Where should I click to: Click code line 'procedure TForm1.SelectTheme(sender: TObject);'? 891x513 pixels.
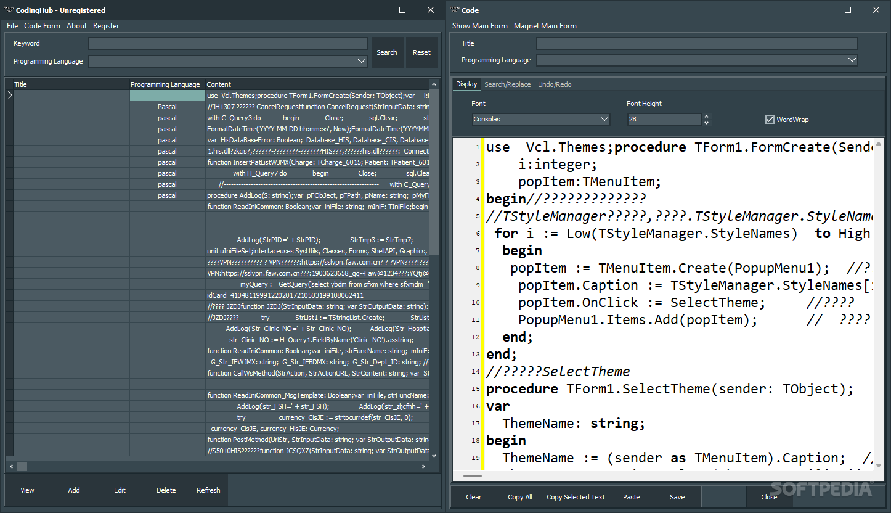tap(670, 389)
